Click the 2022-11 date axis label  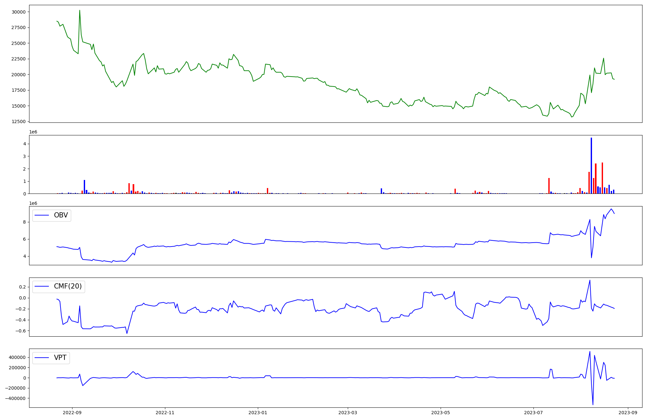(165, 413)
